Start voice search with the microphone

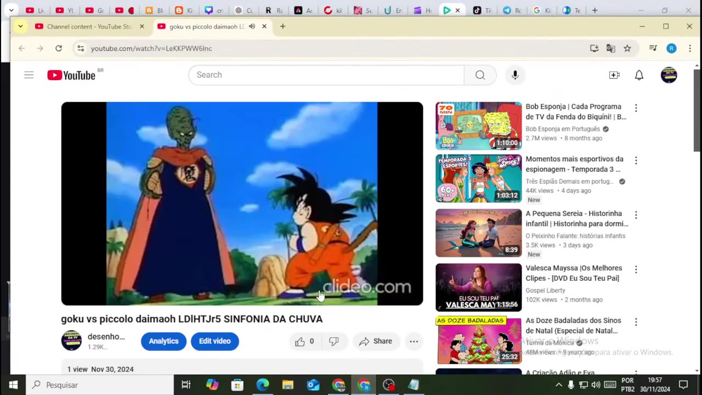pyautogui.click(x=515, y=75)
